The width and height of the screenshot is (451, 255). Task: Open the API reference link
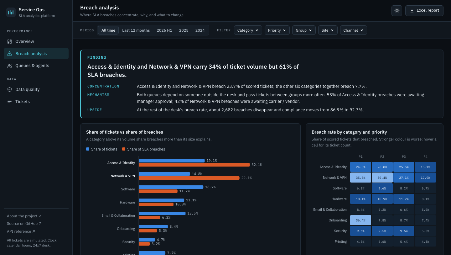(x=21, y=231)
